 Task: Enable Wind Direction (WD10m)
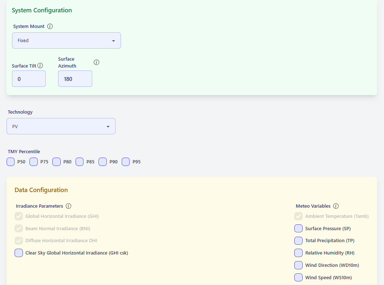[298, 265]
